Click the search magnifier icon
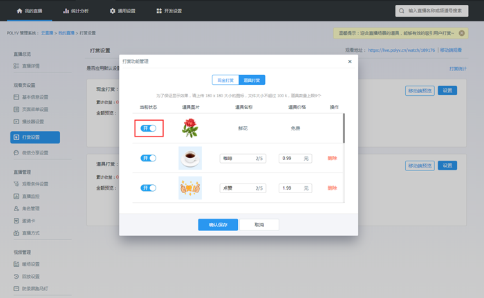 (x=402, y=11)
